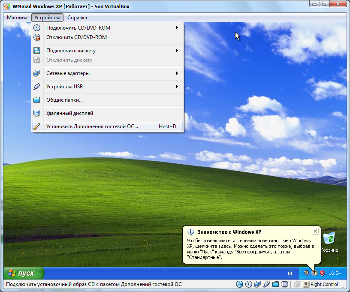Open the XP пуск start button
Viewport: 350px width, 292px height.
coord(24,273)
